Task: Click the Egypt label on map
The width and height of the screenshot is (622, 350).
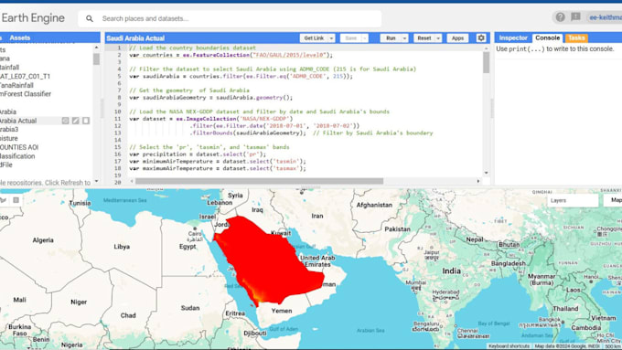Action: (x=188, y=247)
